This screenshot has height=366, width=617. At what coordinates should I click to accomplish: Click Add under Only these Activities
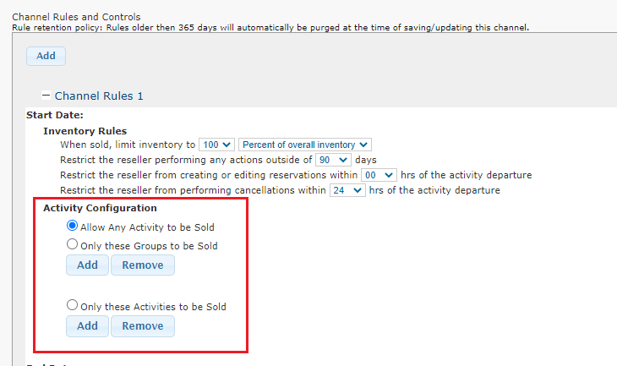click(x=87, y=325)
